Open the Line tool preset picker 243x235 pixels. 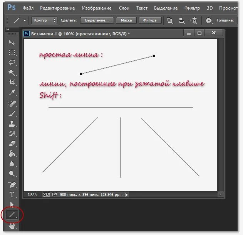click(x=25, y=20)
